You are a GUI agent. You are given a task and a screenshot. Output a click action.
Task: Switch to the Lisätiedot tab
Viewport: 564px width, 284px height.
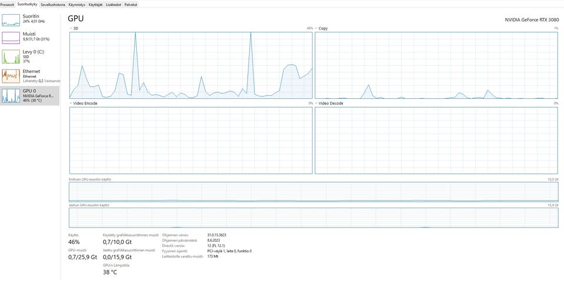coord(113,5)
